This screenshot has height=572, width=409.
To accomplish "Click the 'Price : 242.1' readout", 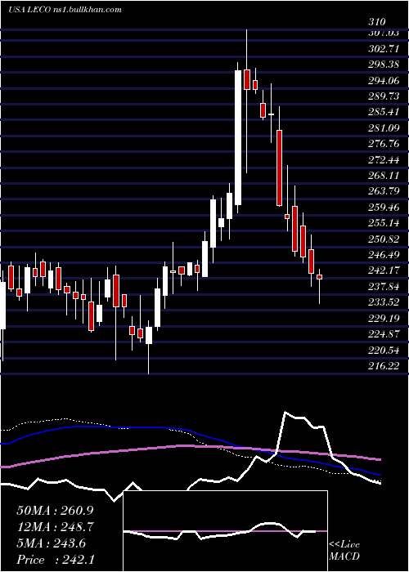I will coord(56,559).
